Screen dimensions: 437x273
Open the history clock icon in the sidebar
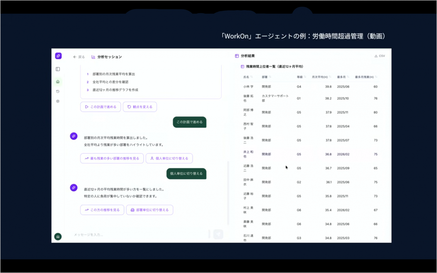pyautogui.click(x=57, y=91)
